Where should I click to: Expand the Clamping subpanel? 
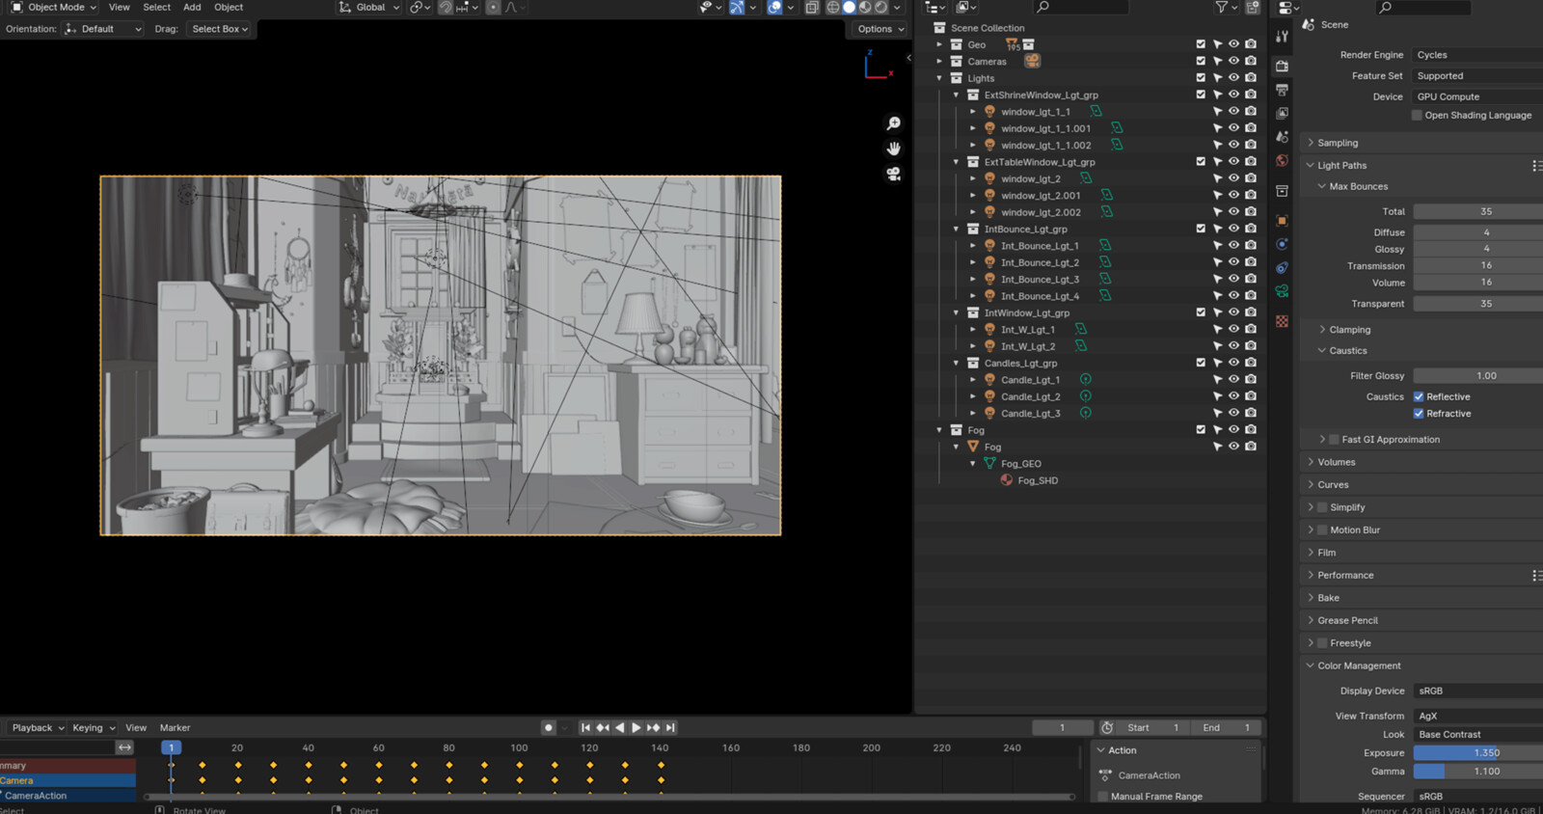pyautogui.click(x=1350, y=330)
